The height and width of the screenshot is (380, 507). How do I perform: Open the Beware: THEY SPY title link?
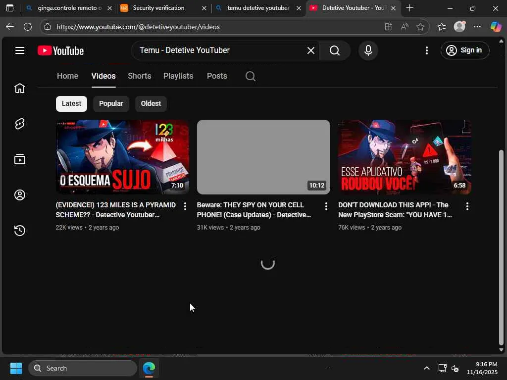click(x=254, y=210)
